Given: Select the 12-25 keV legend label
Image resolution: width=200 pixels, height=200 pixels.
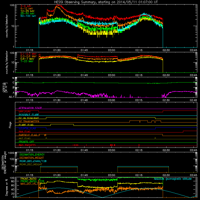Looking at the screenshot, I should click(27, 11).
